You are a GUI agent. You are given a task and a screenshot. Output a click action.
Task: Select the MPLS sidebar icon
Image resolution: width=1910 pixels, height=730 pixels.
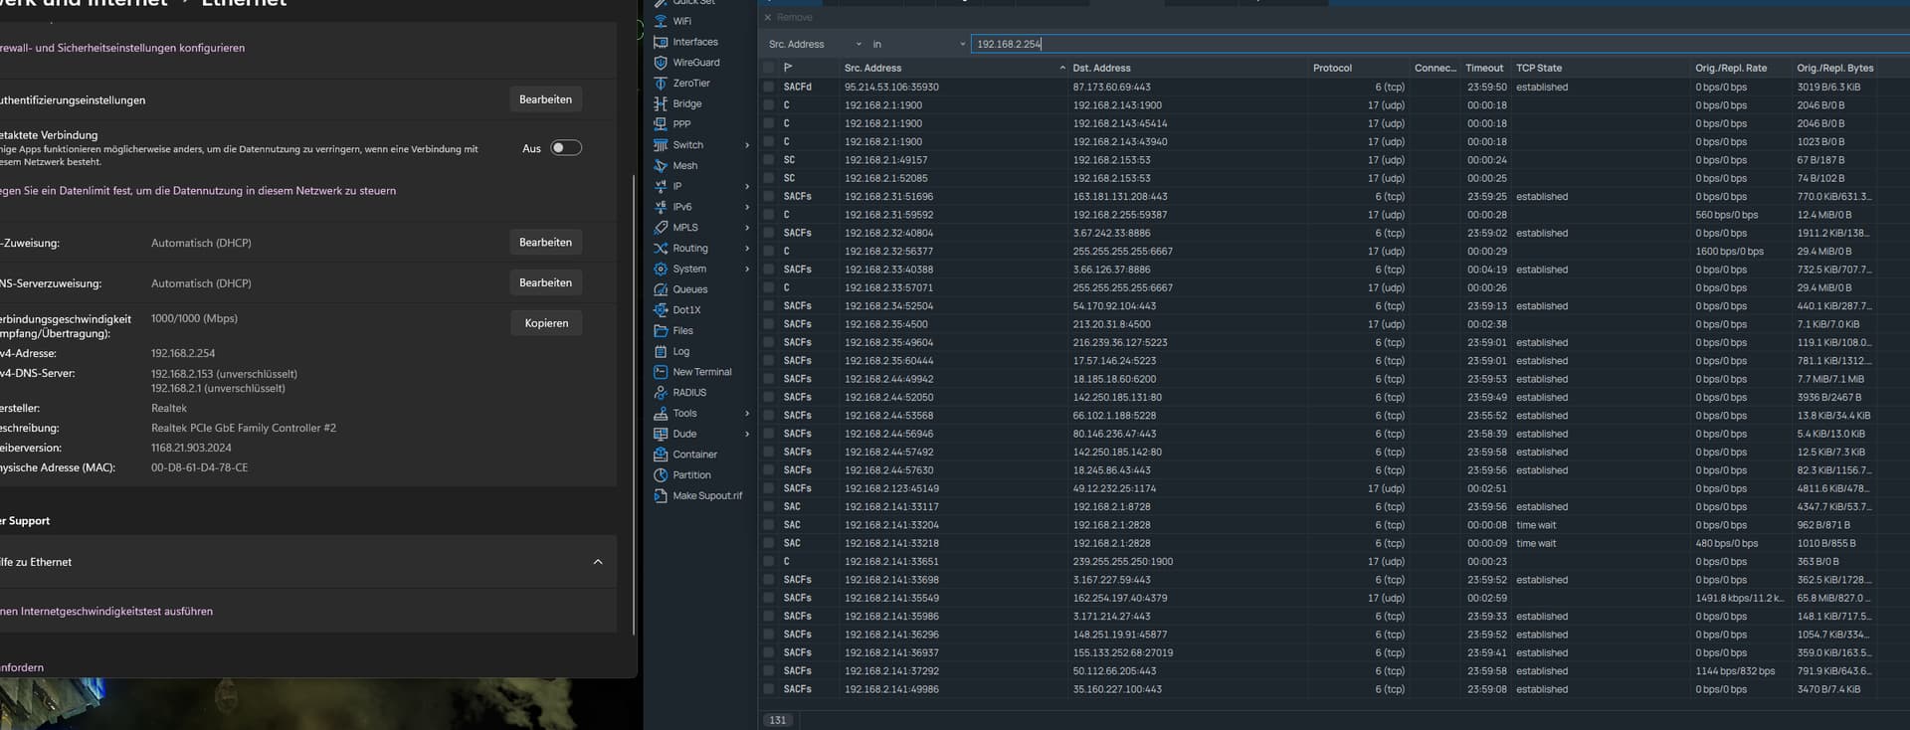[x=661, y=228]
